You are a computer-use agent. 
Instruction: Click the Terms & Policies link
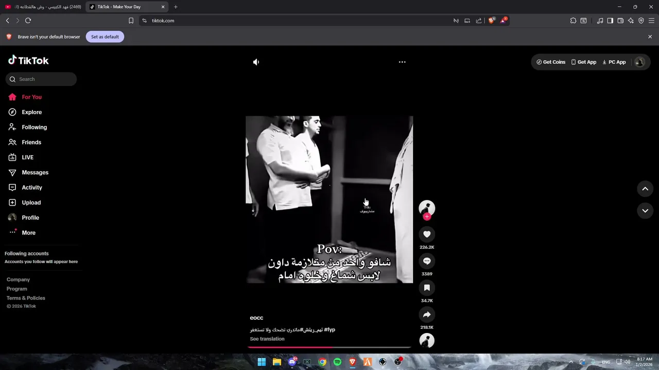(26, 298)
